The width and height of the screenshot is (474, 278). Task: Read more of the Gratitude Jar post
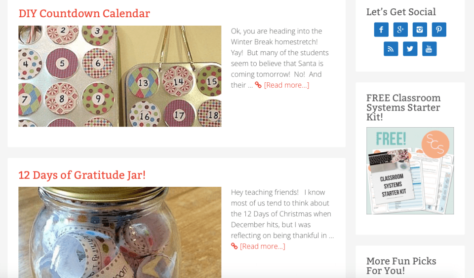[x=262, y=246]
